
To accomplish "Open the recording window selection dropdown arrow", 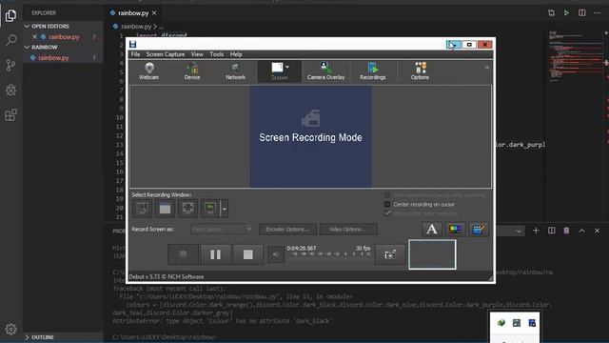I will pos(225,209).
